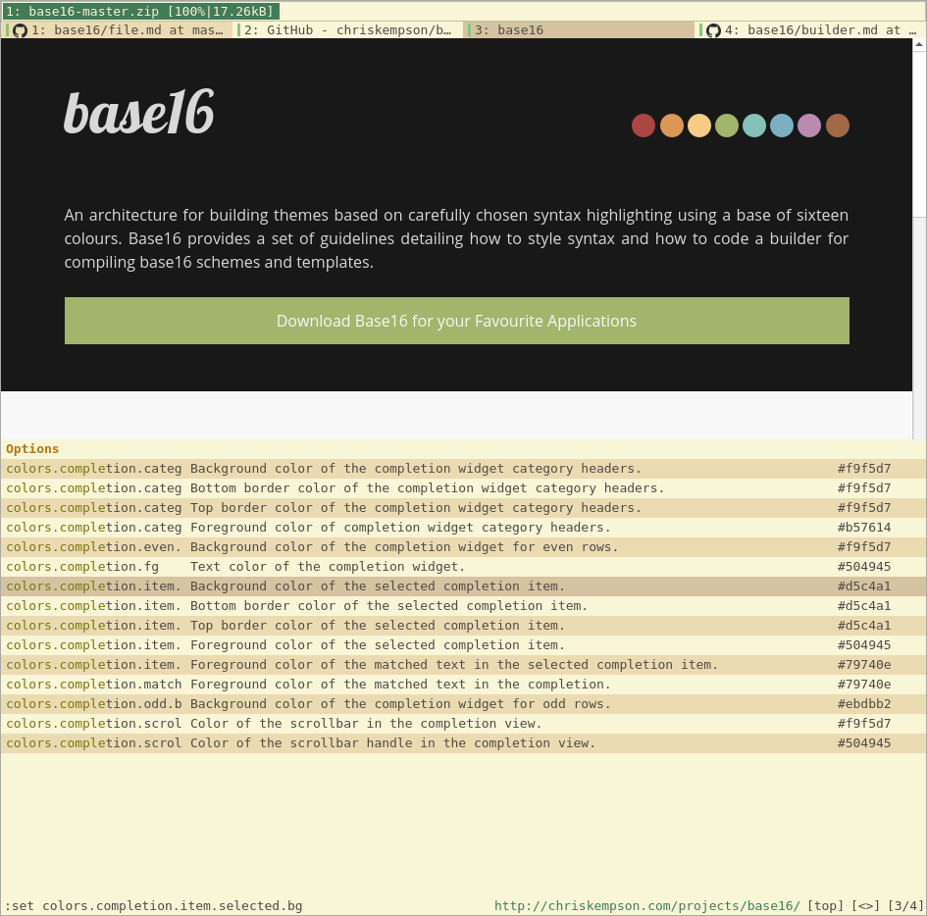
Task: Click the #504945 value on the colors.completion.fg row
Action: tap(864, 566)
